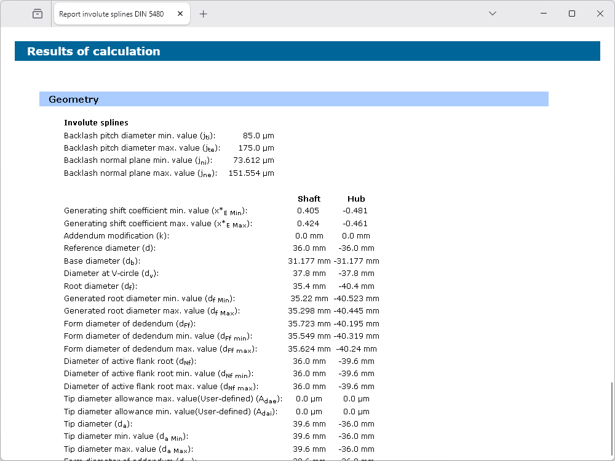The height and width of the screenshot is (461, 615).
Task: Click the Results of calculation header
Action: coord(93,52)
